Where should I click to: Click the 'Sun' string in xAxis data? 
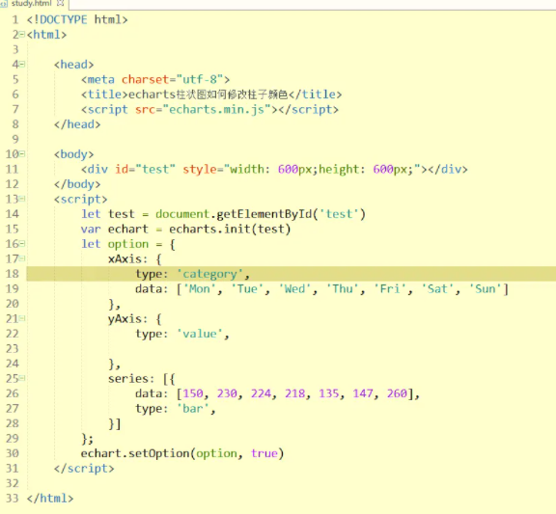point(486,288)
